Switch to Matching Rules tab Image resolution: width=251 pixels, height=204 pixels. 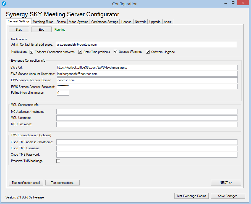coord(43,22)
